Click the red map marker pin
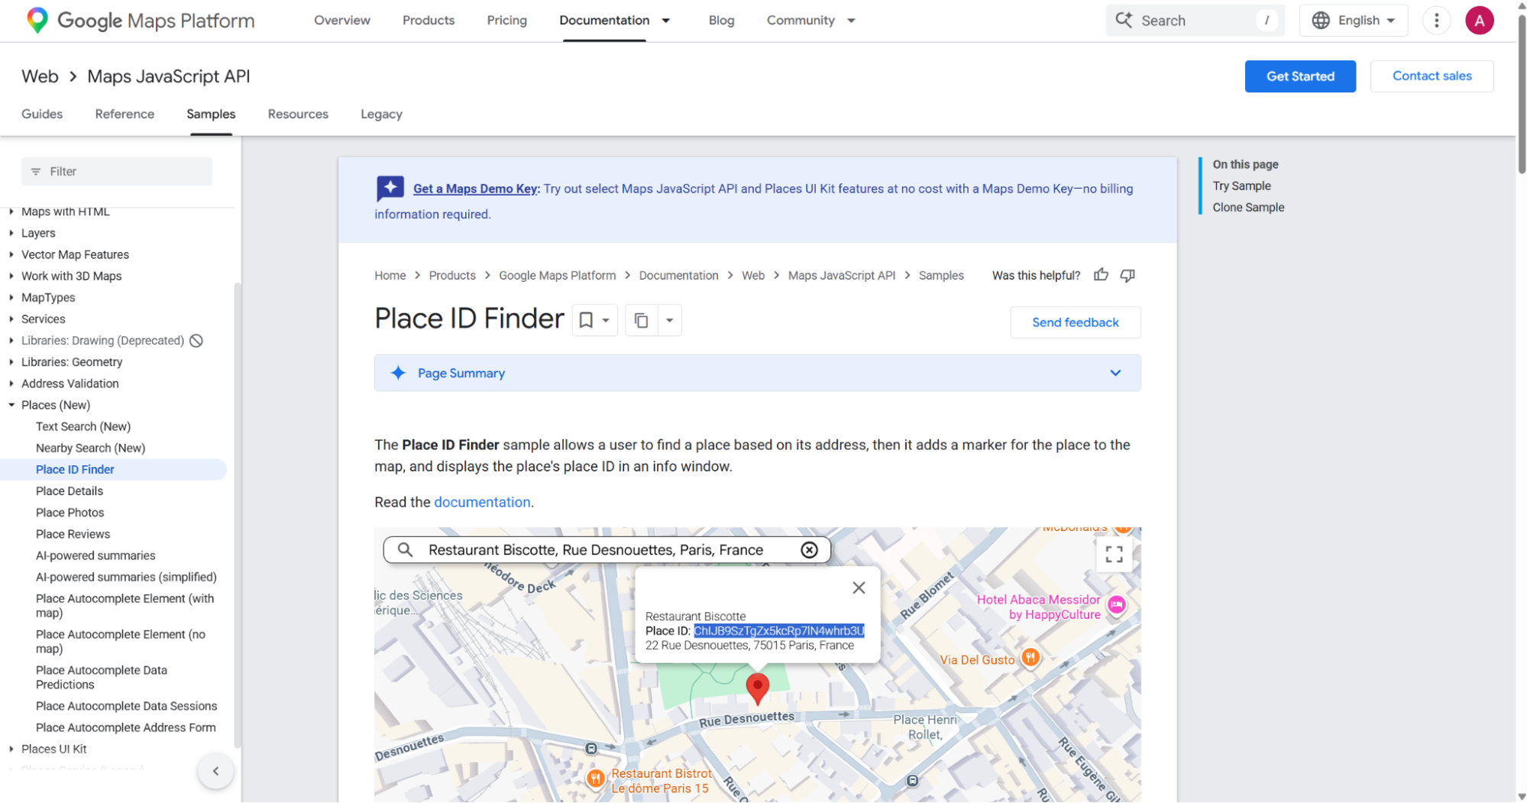1527x803 pixels. coord(757,688)
